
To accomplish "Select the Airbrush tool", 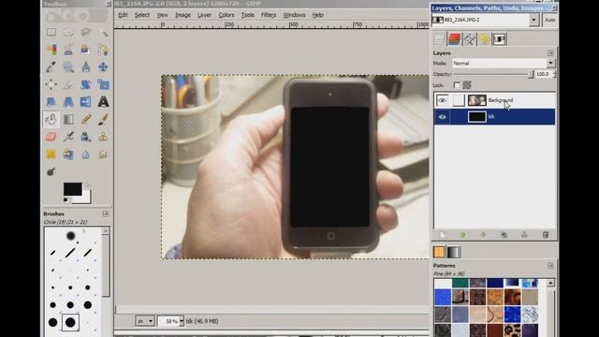I will click(x=68, y=137).
